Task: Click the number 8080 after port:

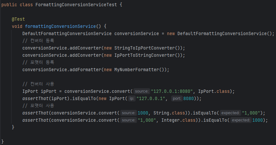Action: 189,98
